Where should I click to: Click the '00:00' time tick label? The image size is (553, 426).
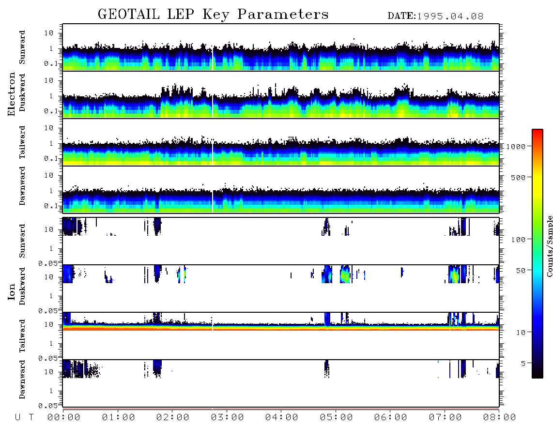64,418
